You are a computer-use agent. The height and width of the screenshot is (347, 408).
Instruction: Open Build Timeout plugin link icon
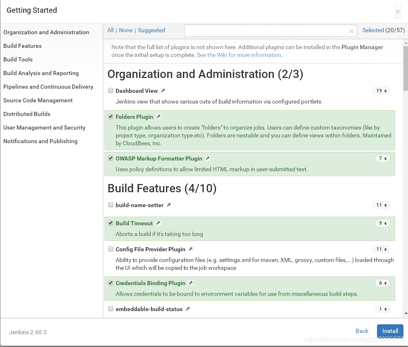click(x=158, y=223)
